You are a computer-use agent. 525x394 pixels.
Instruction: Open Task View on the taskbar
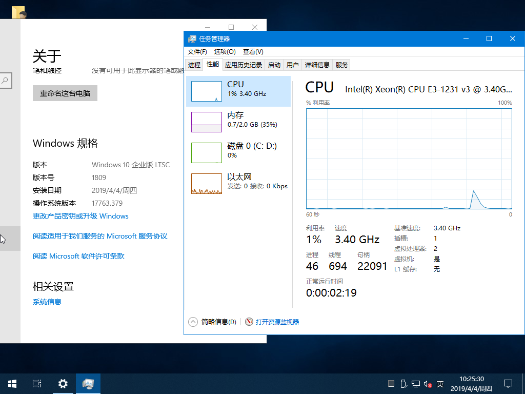tap(37, 384)
